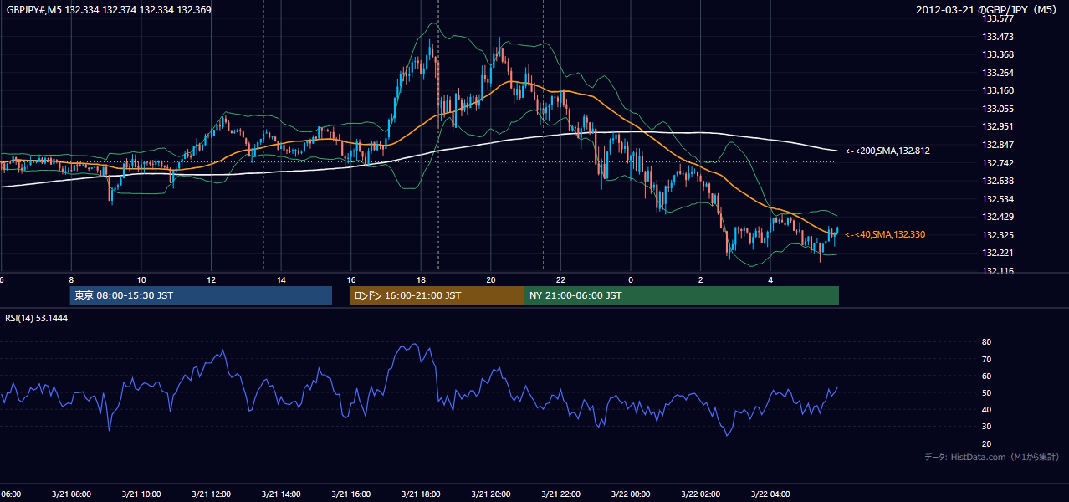Click the RSI scale value 20
The height and width of the screenshot is (502, 1069).
pyautogui.click(x=987, y=443)
